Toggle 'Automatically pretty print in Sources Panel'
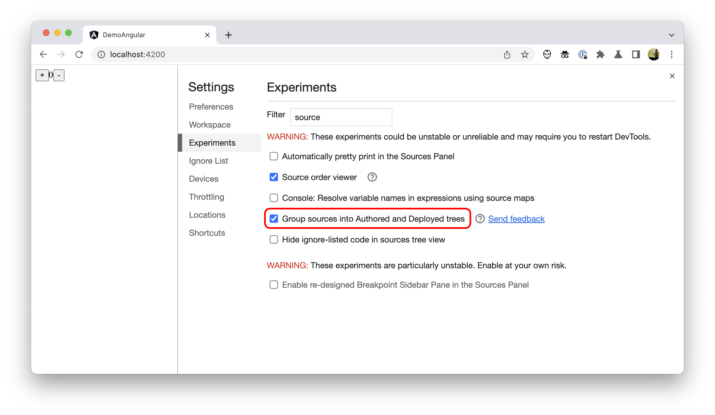The height and width of the screenshot is (415, 715). [x=274, y=156]
